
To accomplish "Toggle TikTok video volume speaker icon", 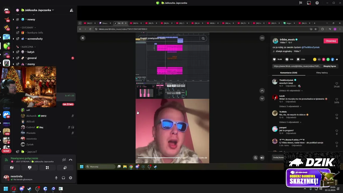I will 262,158.
